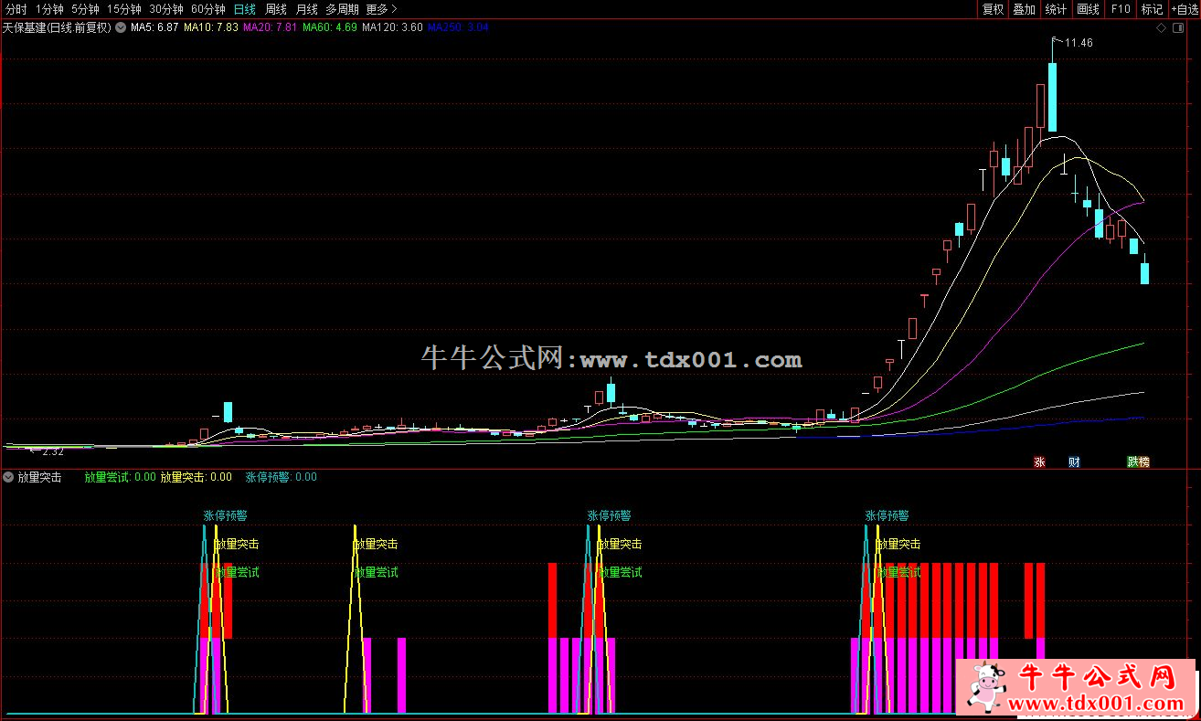
Task: Click the 2.32 low price label
Action: point(53,451)
